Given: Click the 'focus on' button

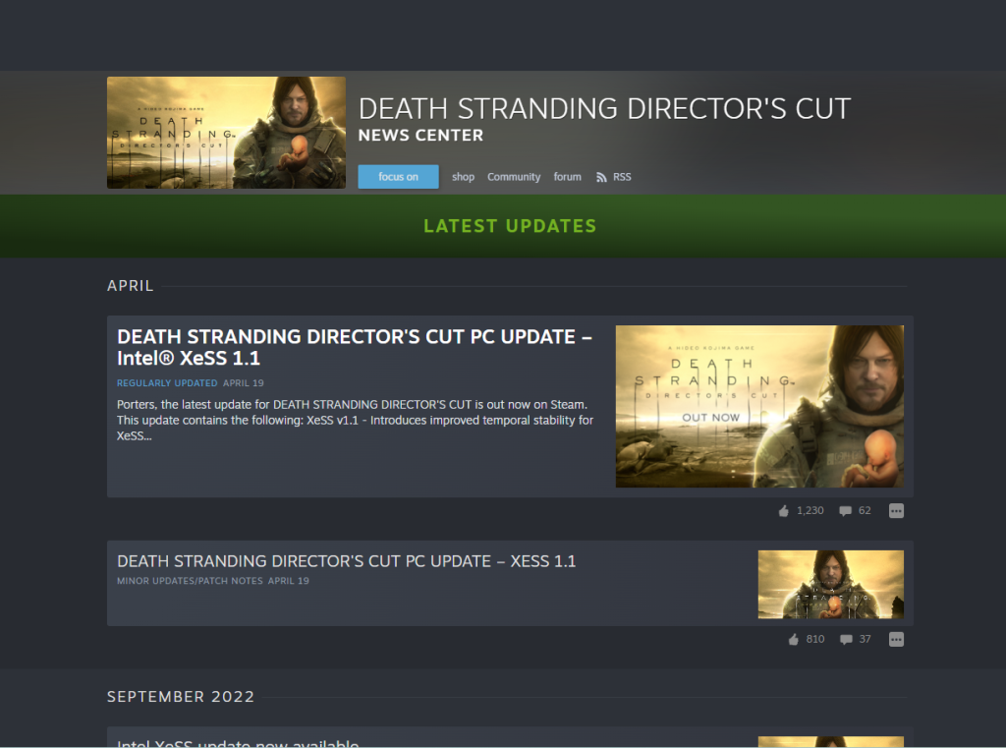Looking at the screenshot, I should pyautogui.click(x=399, y=177).
